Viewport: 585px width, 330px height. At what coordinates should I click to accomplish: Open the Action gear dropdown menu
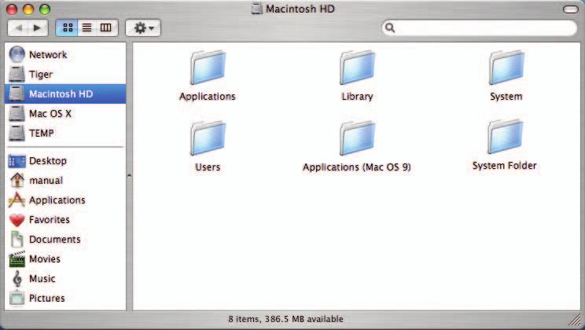click(x=143, y=28)
